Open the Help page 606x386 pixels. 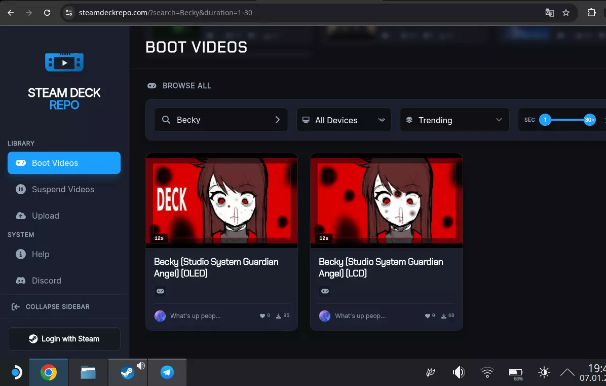[64, 254]
